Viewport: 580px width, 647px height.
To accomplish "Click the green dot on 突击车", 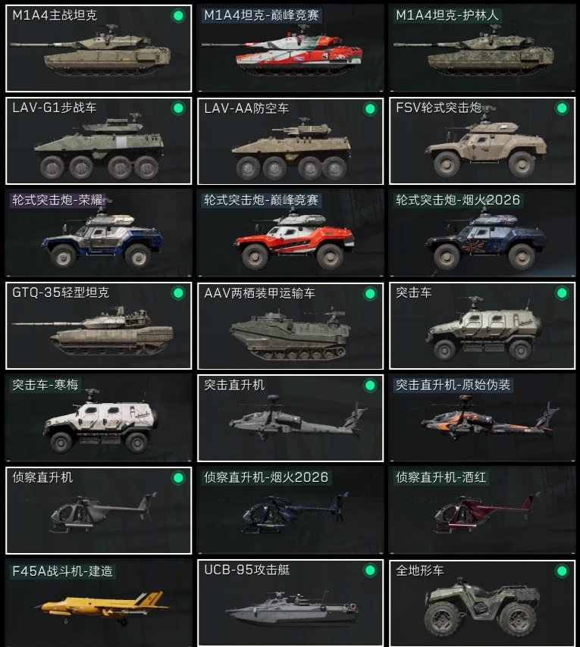I will point(562,293).
